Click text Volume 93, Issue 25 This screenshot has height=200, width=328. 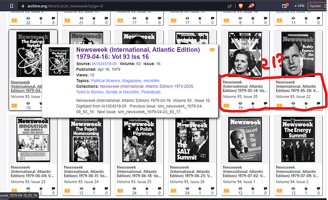pyautogui.click(x=134, y=181)
